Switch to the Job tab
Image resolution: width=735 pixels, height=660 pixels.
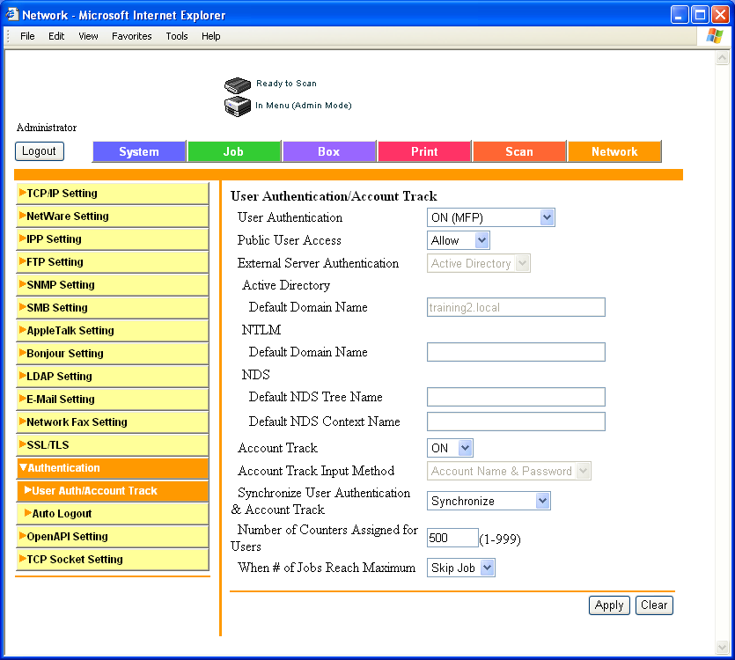point(234,151)
